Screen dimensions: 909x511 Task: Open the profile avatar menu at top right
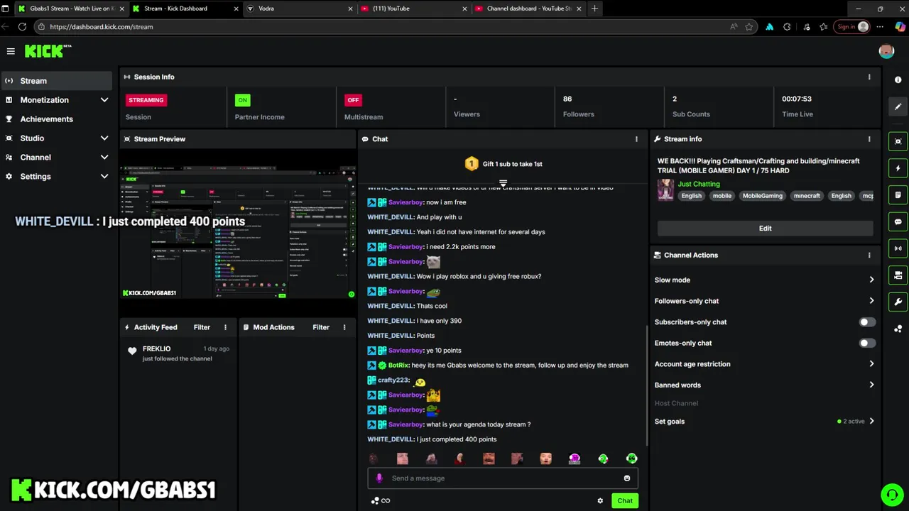[886, 51]
